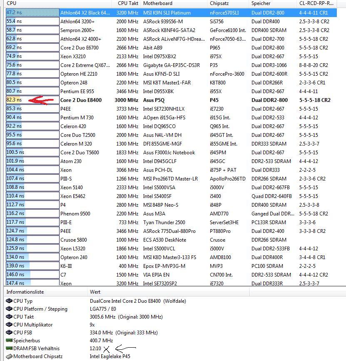Image resolution: width=346 pixels, height=361 pixels.
Task: Click the Gigabyte GA-EP35C-DS3R cell
Action: point(172,65)
